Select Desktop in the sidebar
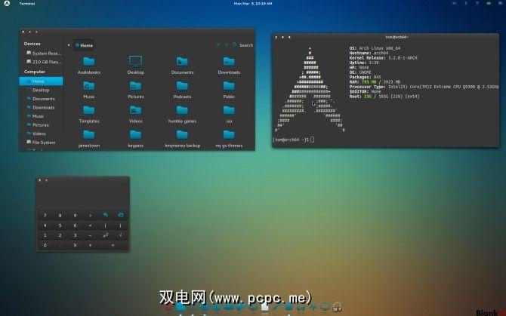Screen dimensions: 506x316 coord(41,91)
